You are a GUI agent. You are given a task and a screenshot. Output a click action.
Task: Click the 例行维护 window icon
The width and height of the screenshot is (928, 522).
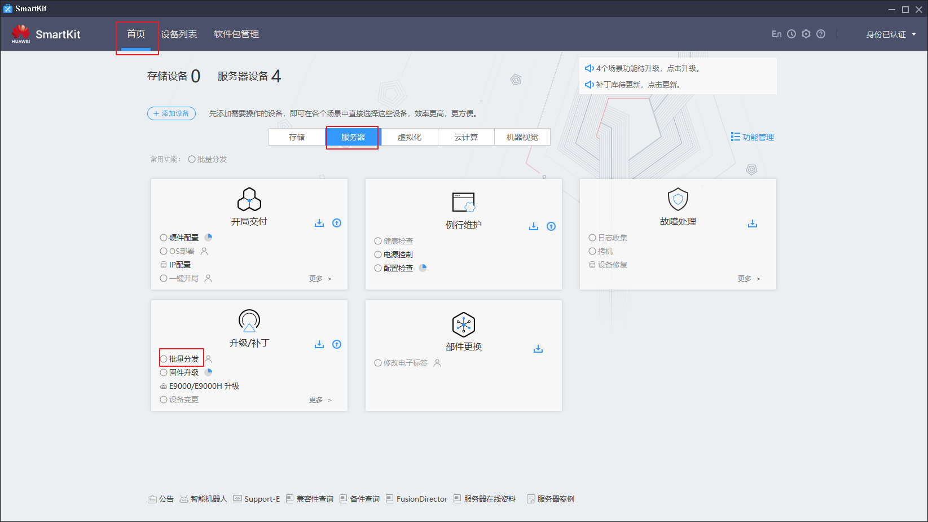(464, 202)
